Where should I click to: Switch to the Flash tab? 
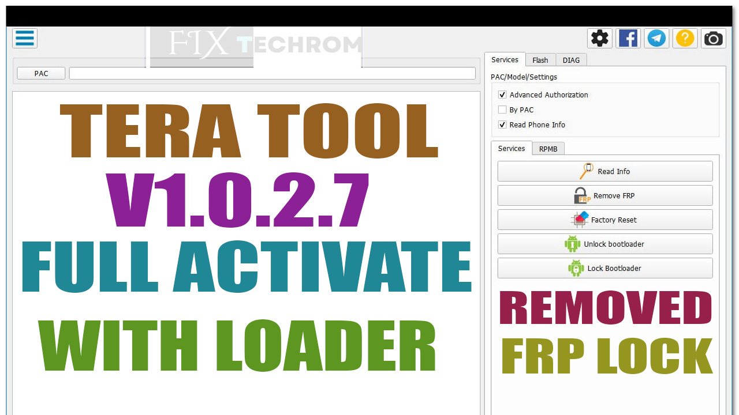click(x=540, y=60)
